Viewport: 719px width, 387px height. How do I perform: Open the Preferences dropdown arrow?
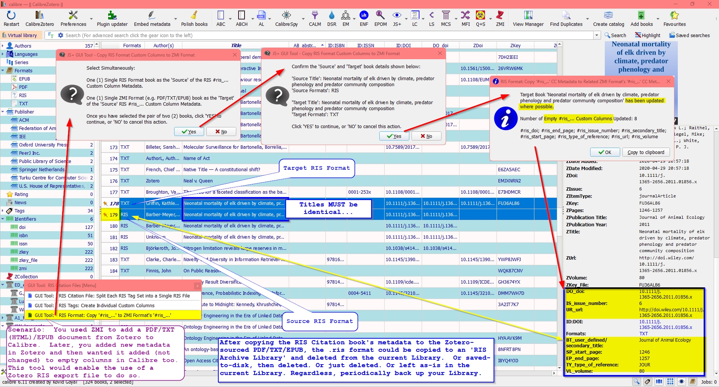pyautogui.click(x=91, y=19)
